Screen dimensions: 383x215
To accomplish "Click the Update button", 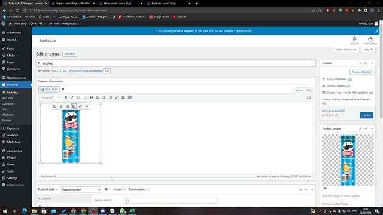I will coord(366,115).
